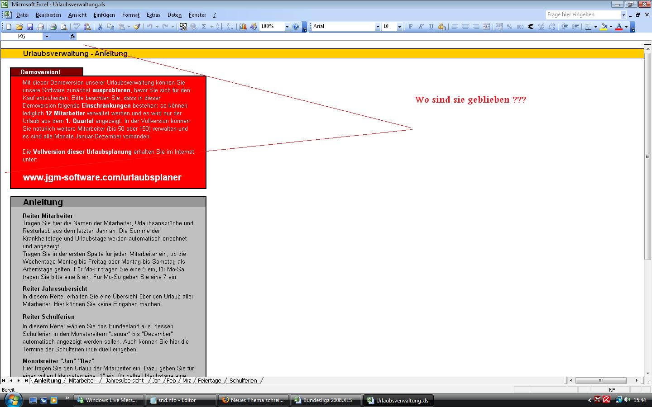Click the Save icon in toolbar
The height and width of the screenshot is (407, 652).
pos(30,27)
